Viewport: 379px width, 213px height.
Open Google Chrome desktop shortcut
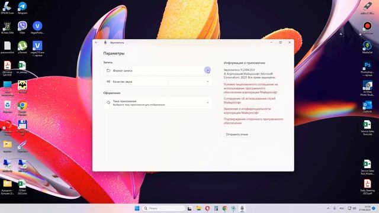23,108
